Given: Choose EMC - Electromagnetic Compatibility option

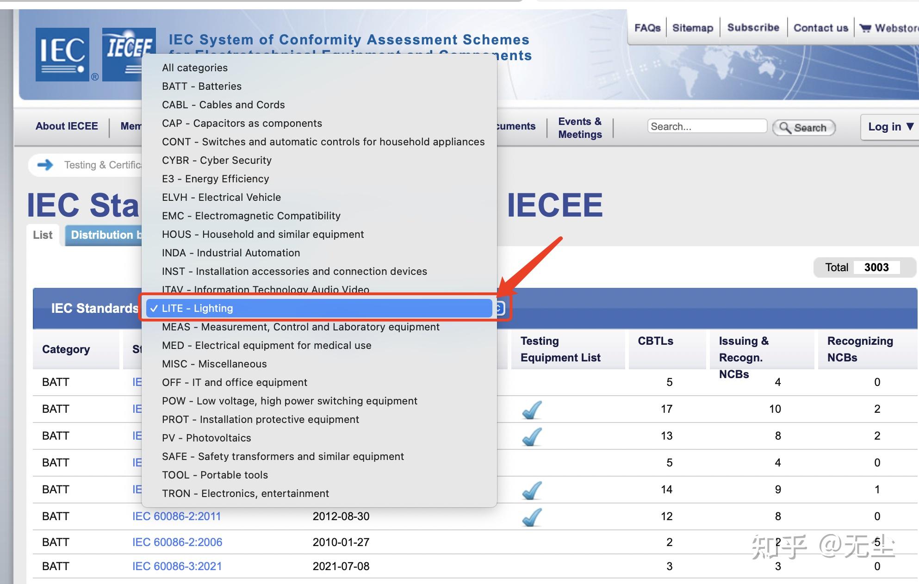Looking at the screenshot, I should click(x=251, y=216).
